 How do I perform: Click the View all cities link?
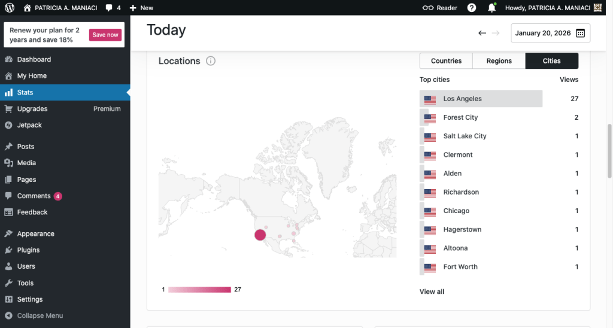pyautogui.click(x=432, y=291)
